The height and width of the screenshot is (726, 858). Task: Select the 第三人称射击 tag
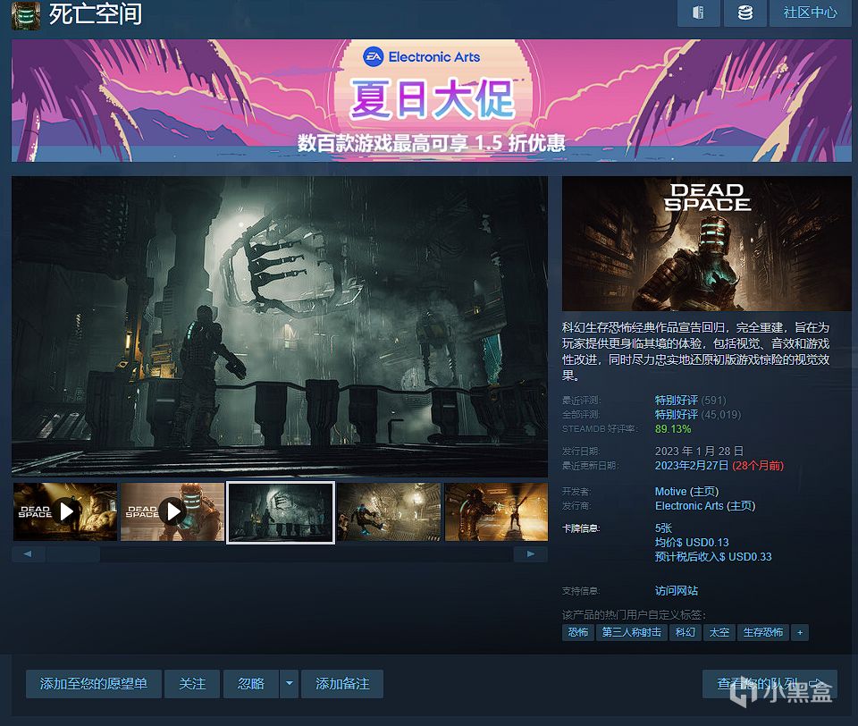click(x=632, y=632)
